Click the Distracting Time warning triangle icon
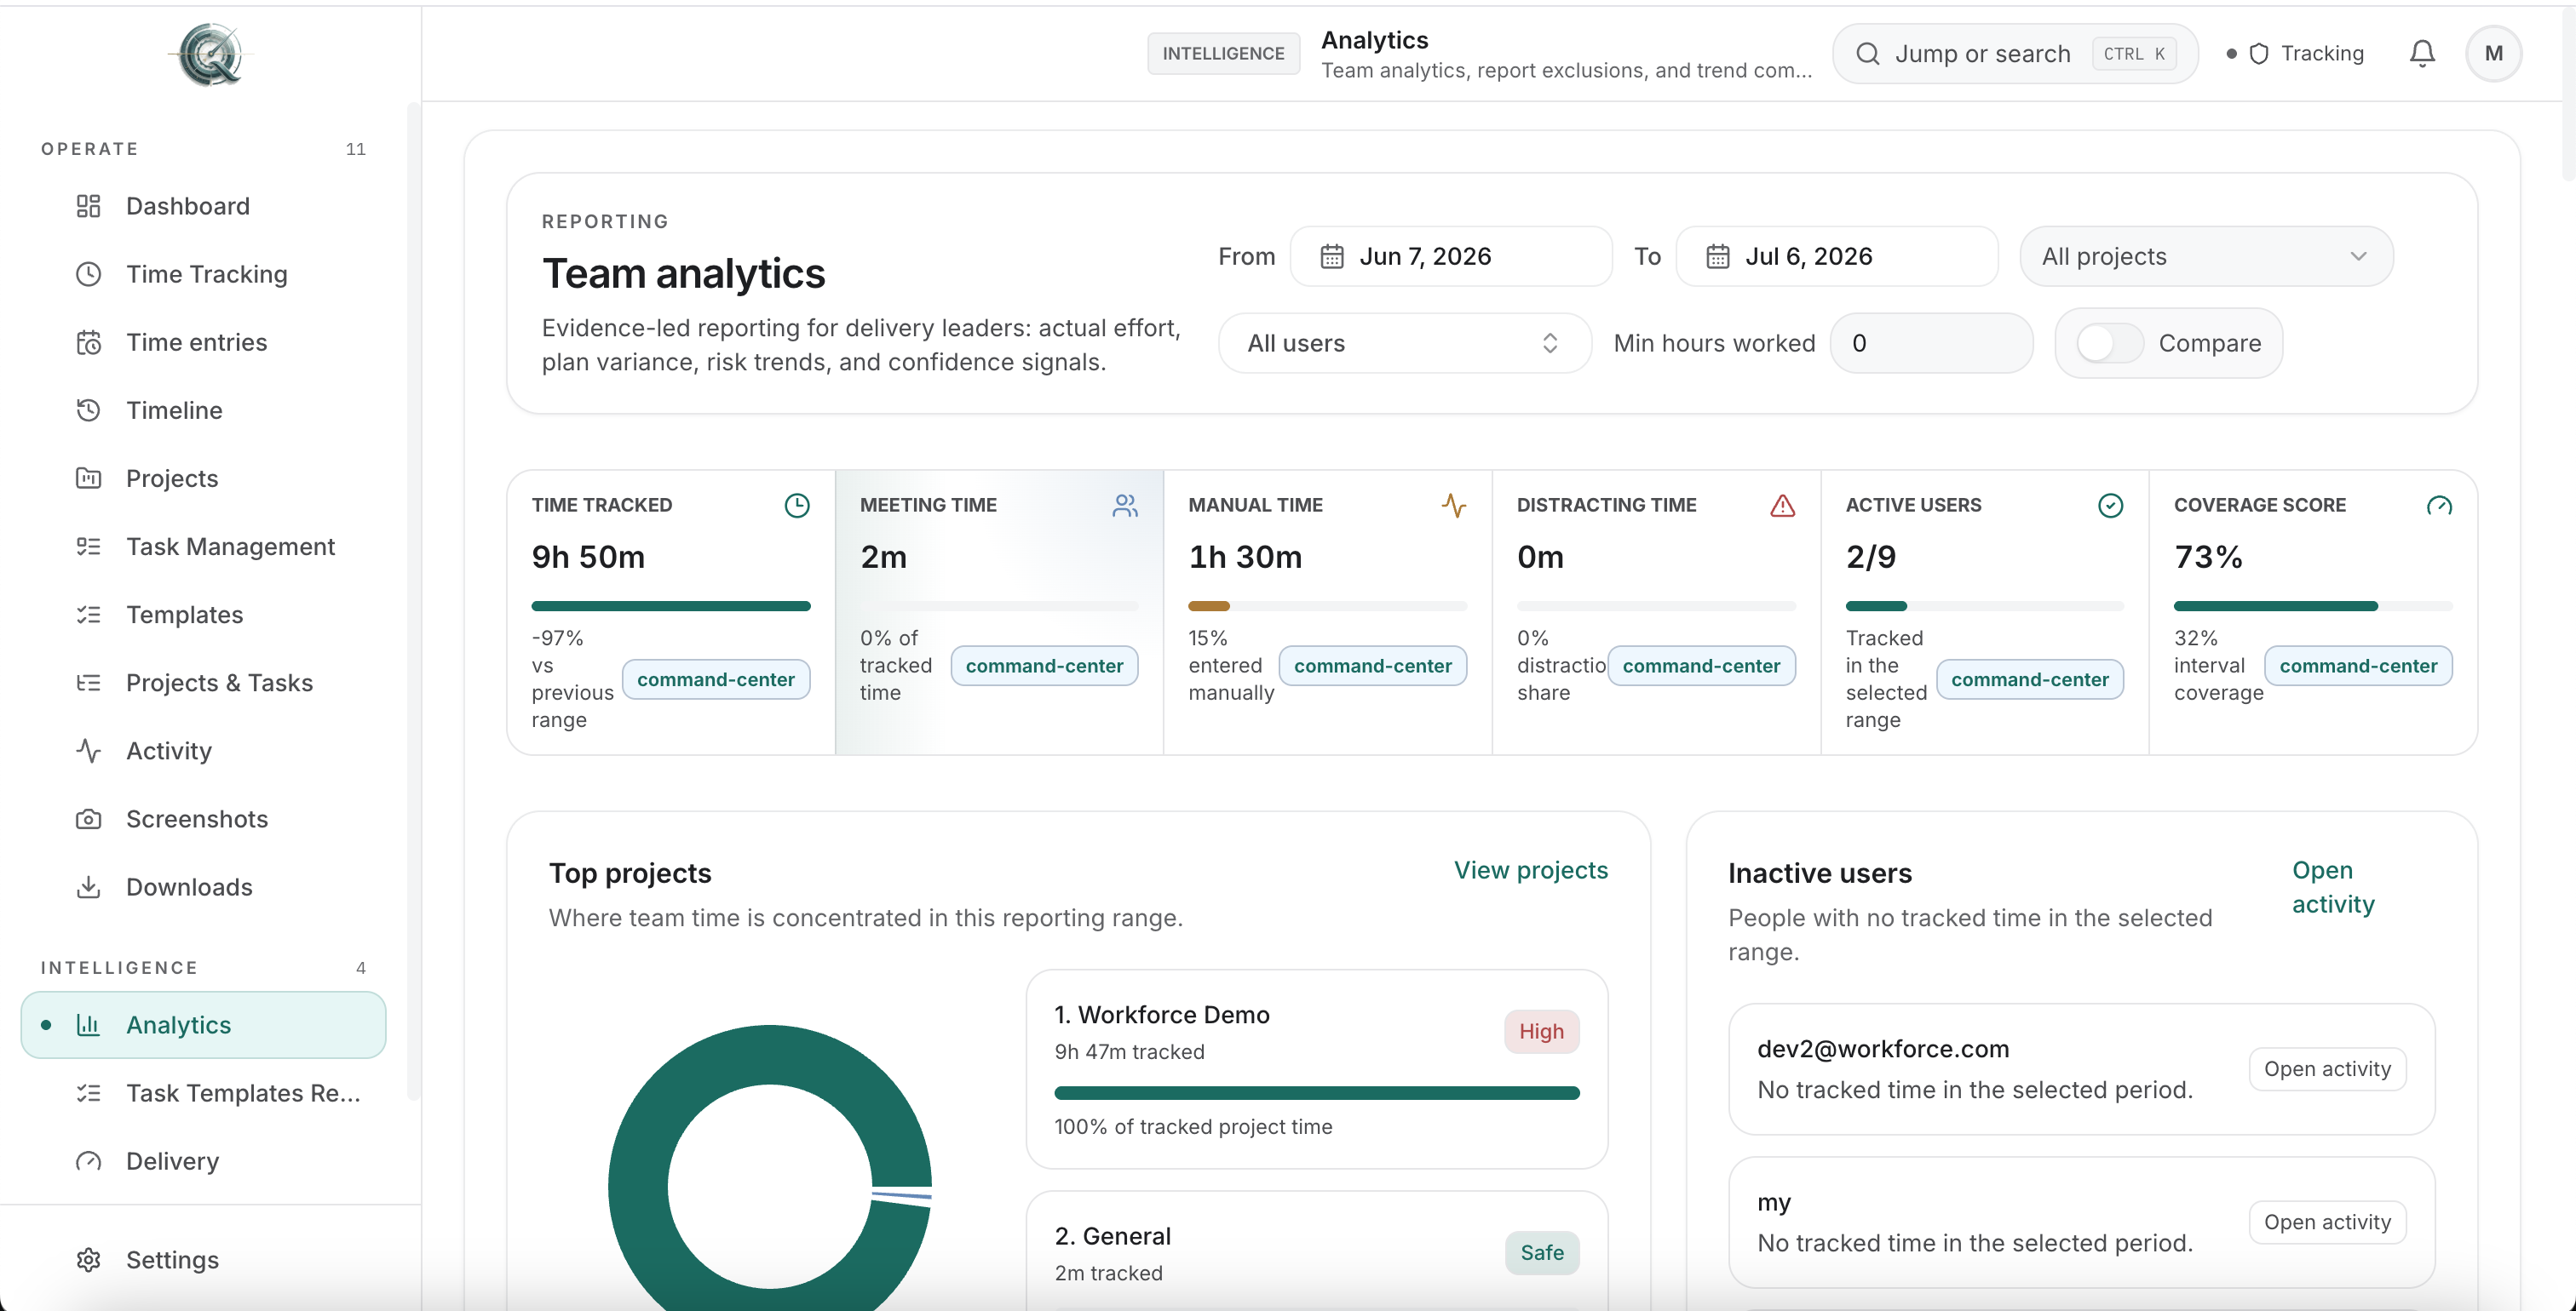 1782,506
